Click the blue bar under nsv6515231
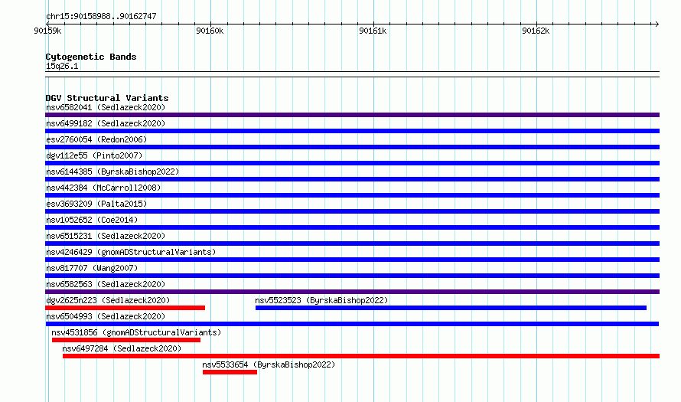Screen dimensions: 681x402 pyautogui.click(x=352, y=243)
